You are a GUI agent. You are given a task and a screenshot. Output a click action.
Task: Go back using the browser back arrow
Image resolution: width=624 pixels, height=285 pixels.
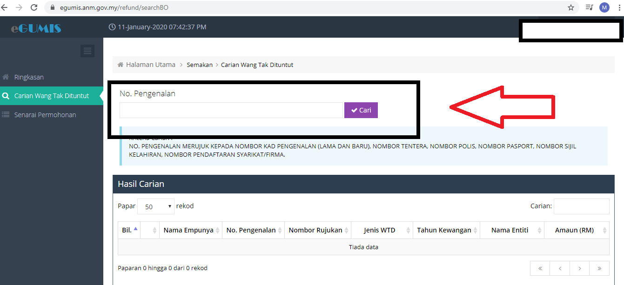coord(5,7)
